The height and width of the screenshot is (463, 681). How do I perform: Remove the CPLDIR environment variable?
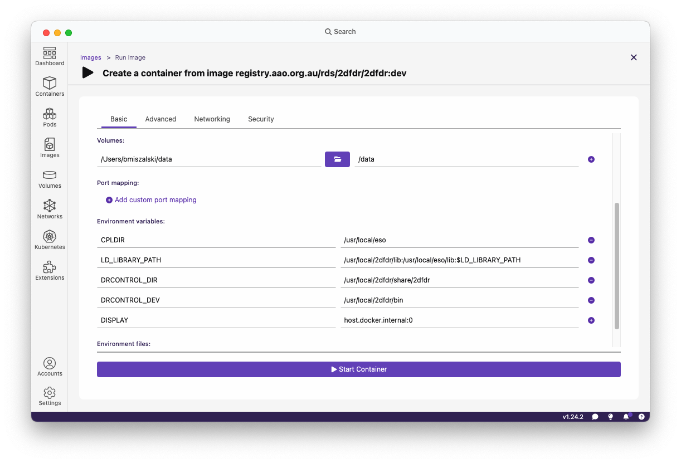(591, 240)
